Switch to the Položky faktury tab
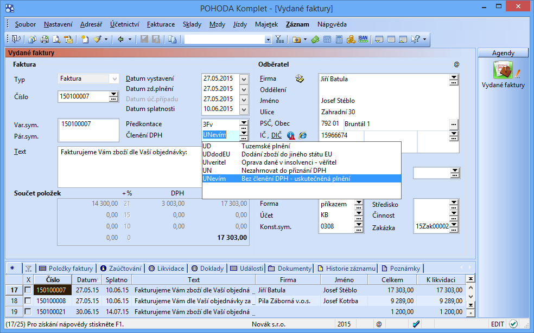 coord(66,269)
